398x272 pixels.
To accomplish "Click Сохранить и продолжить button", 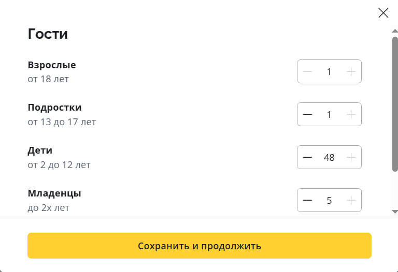I will click(x=199, y=246).
